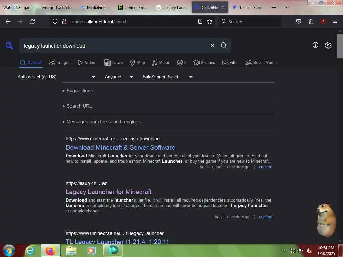Open cached link for llaun.ch result
The image size is (343, 257).
[266, 217]
